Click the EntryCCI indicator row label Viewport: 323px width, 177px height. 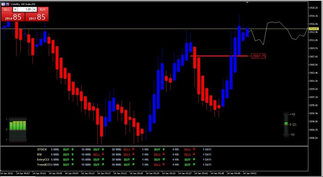[x=43, y=160]
